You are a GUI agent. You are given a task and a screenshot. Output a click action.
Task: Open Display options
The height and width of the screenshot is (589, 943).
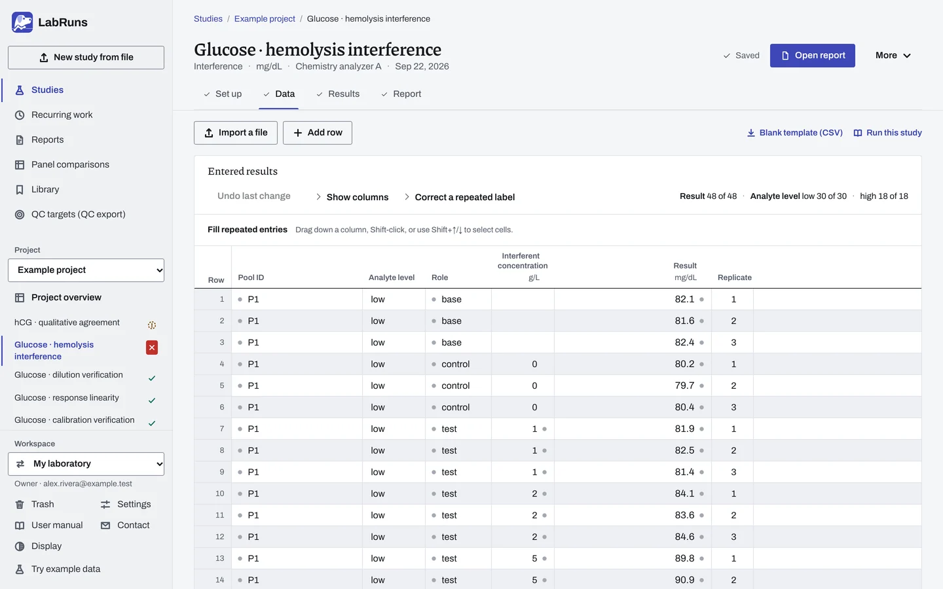[39, 546]
